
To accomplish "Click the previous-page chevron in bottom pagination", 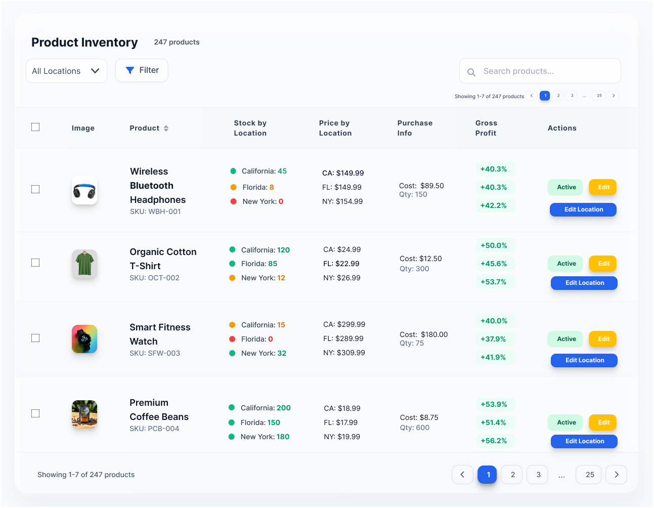I will pos(463,475).
